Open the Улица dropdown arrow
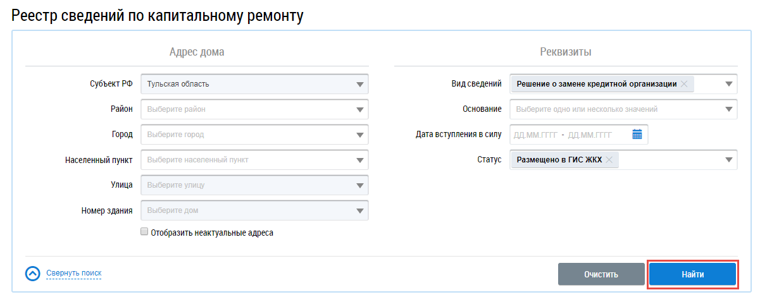 tap(360, 185)
